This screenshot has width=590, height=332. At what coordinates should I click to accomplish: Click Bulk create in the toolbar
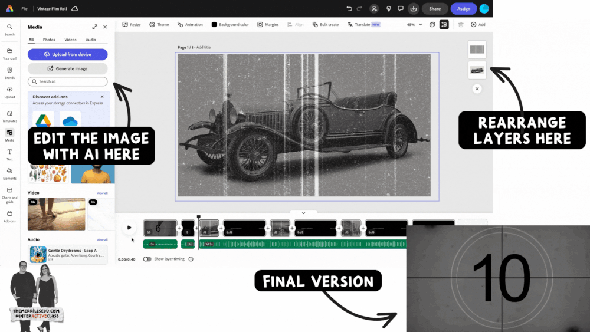coord(326,24)
